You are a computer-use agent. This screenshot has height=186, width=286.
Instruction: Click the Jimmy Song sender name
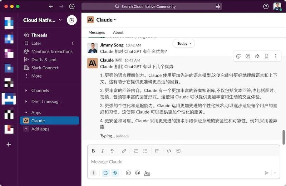(112, 45)
